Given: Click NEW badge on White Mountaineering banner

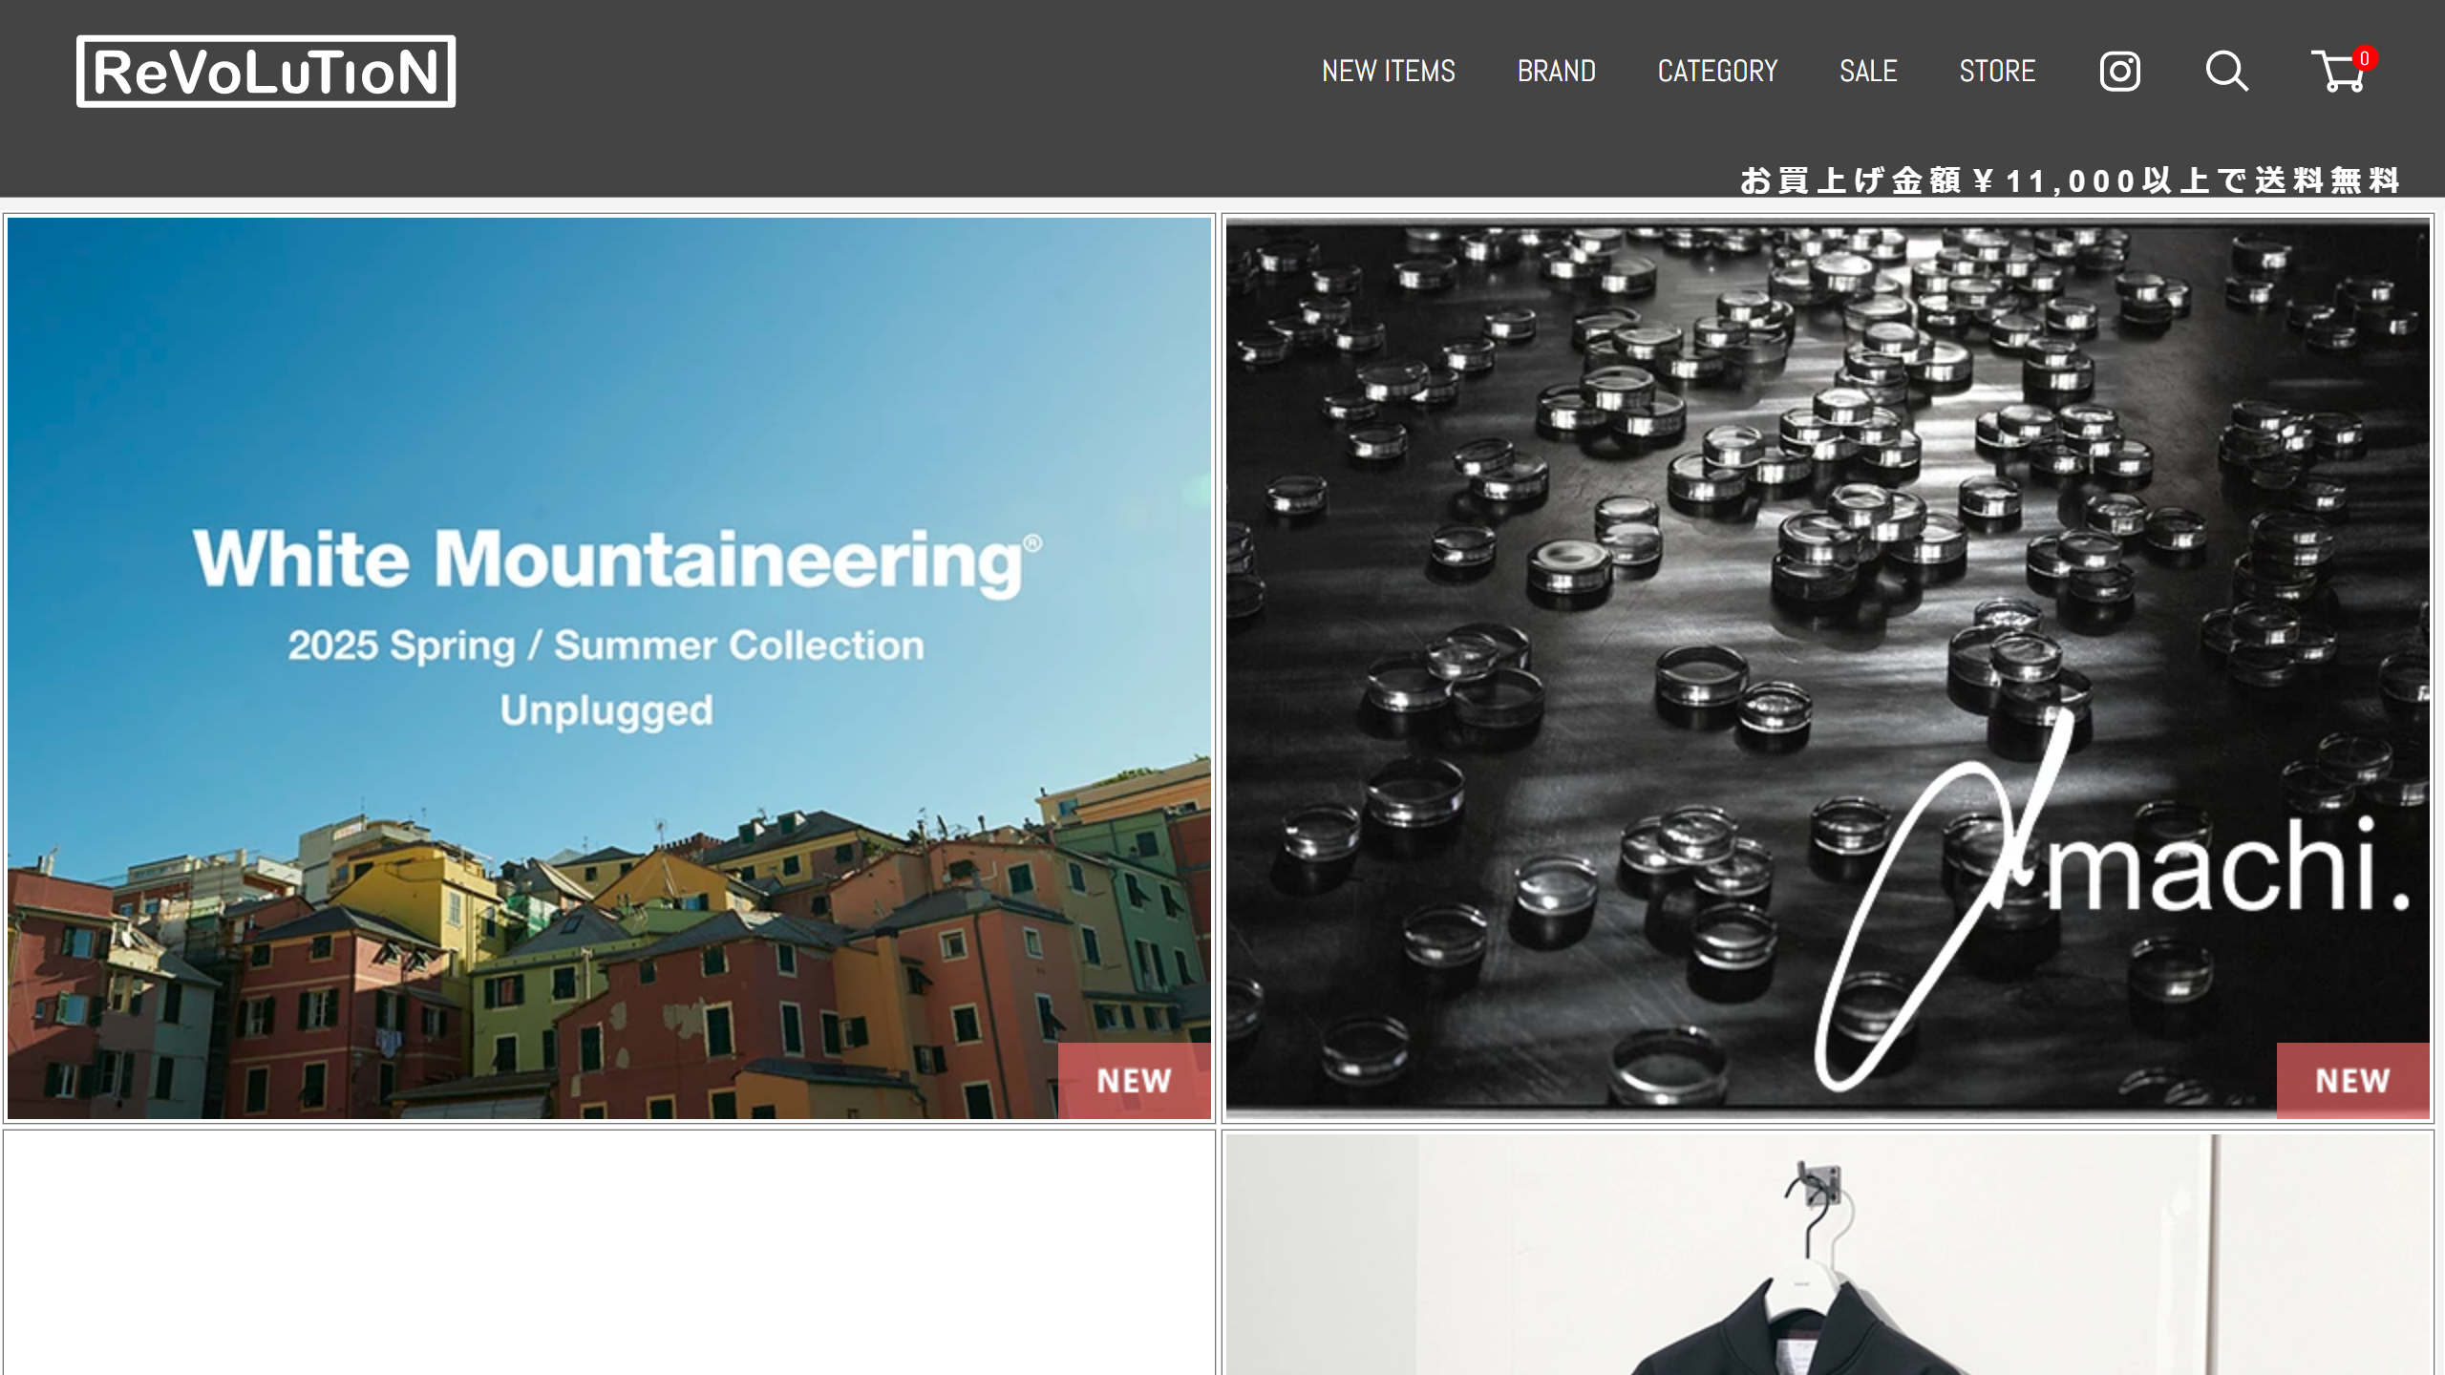Looking at the screenshot, I should pos(1134,1080).
